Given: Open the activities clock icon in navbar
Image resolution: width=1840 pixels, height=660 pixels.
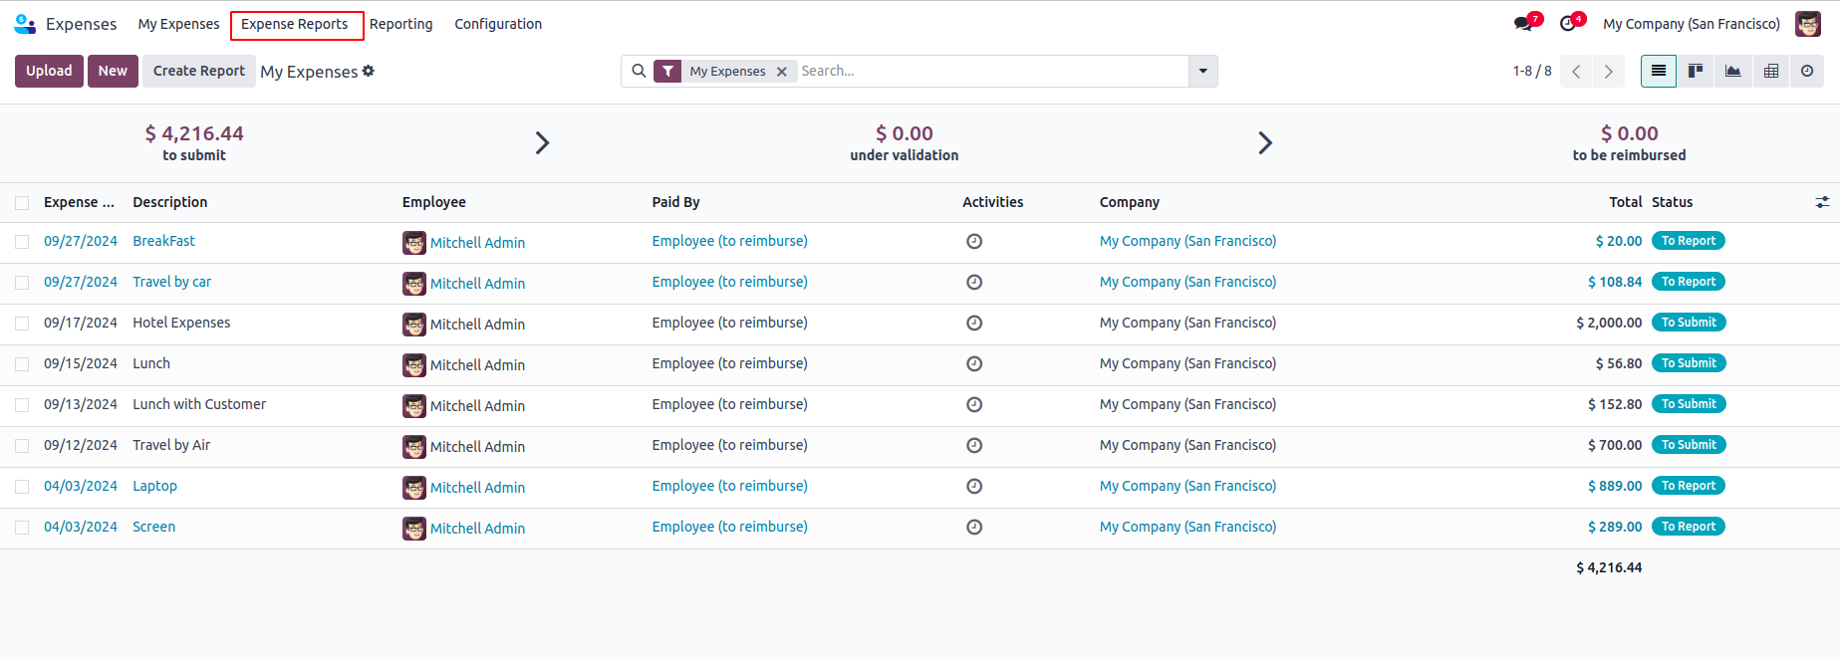Looking at the screenshot, I should click(x=1569, y=24).
